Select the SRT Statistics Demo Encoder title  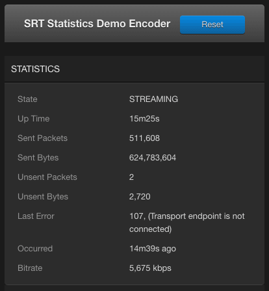coord(97,23)
